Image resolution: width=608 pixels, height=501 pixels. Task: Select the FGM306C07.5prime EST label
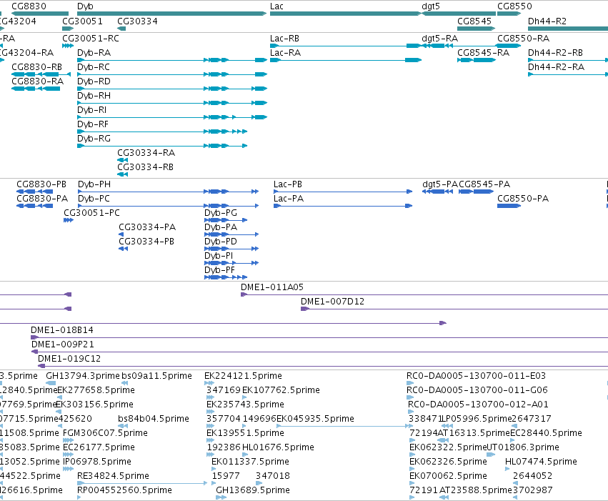click(x=105, y=433)
